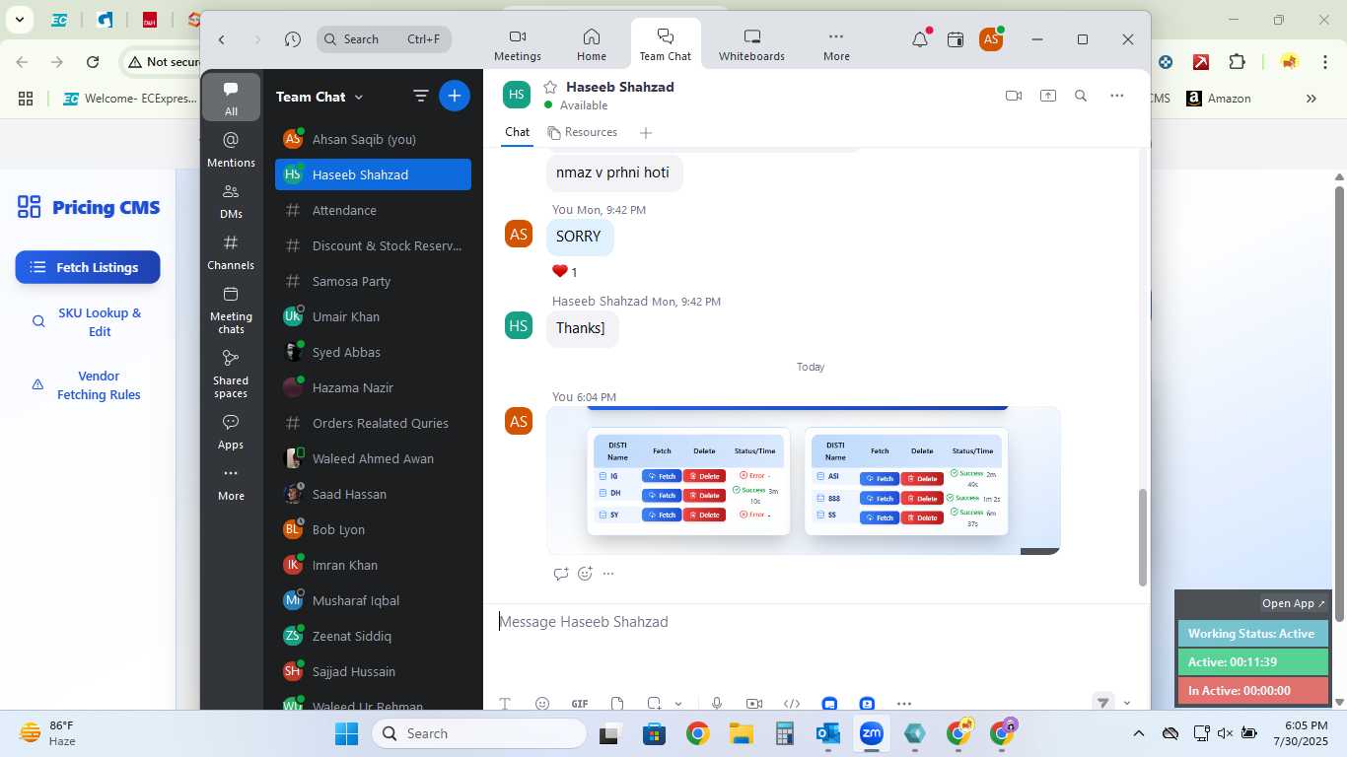Attach a file from the composer

point(617,704)
